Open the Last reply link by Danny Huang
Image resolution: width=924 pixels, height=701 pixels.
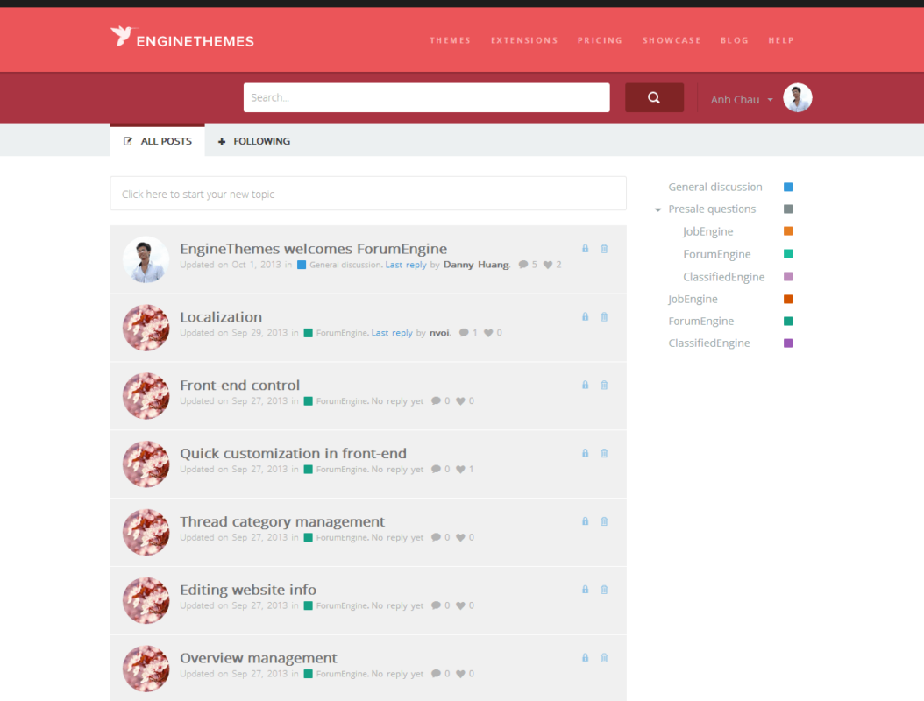[x=406, y=264]
